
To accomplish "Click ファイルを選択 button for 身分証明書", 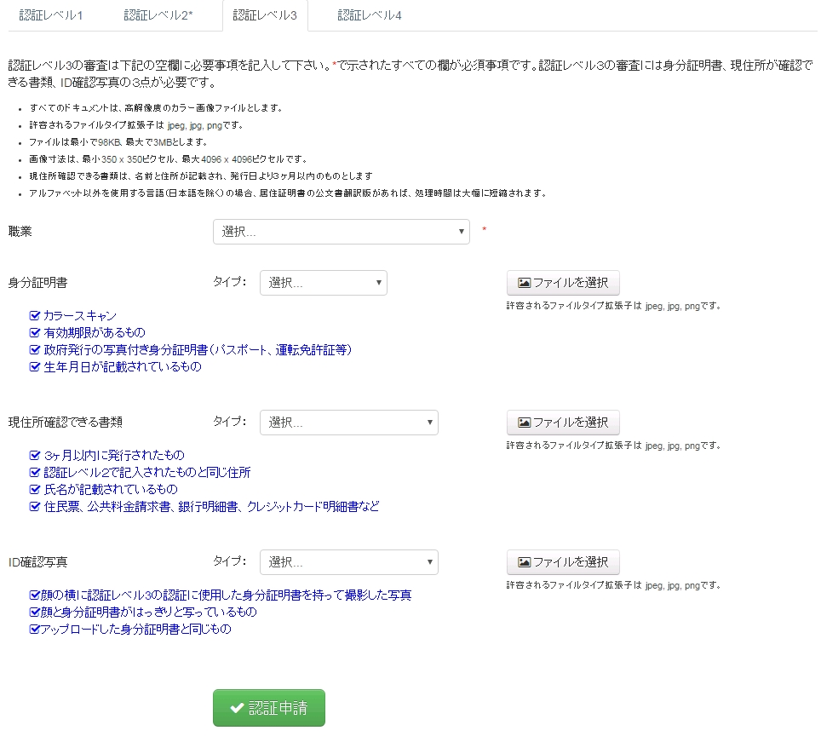I will (x=563, y=283).
